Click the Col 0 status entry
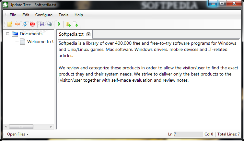This screenshot has height=141, width=244. coord(209,134)
